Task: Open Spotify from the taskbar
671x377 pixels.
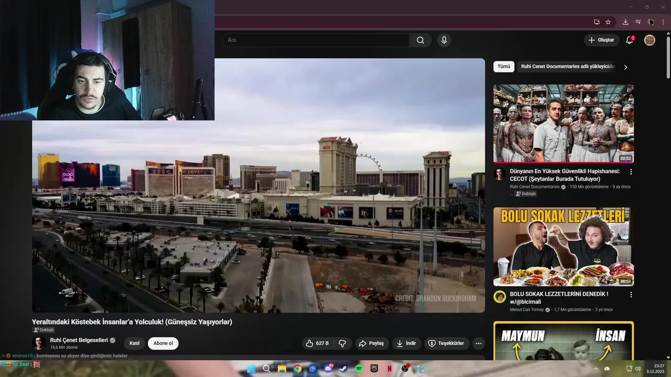Action: click(359, 369)
